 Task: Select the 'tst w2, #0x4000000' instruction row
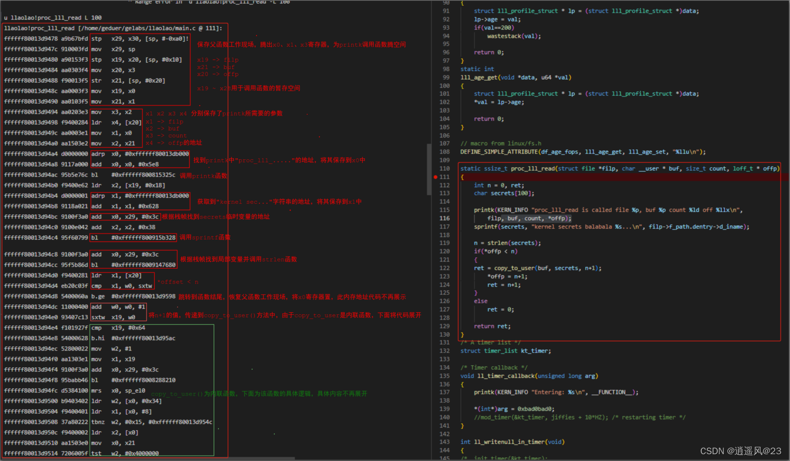81,454
